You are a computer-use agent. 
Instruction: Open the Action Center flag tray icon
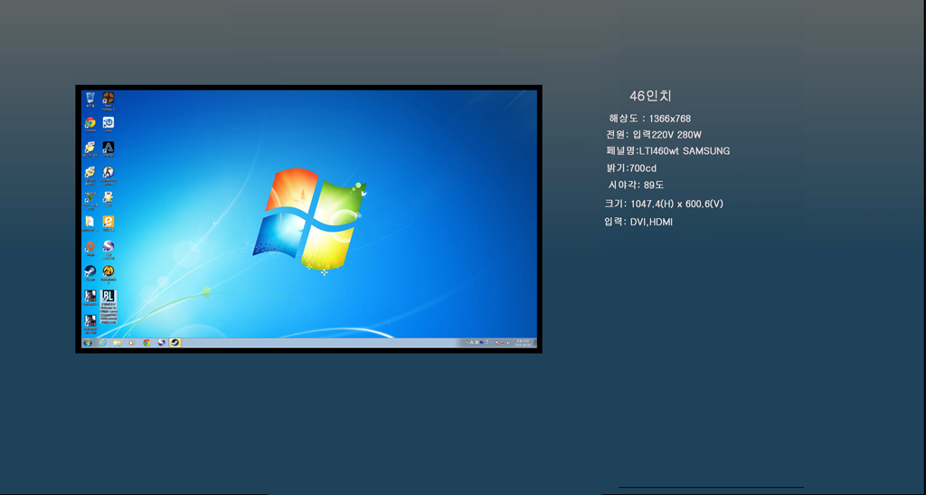point(496,343)
